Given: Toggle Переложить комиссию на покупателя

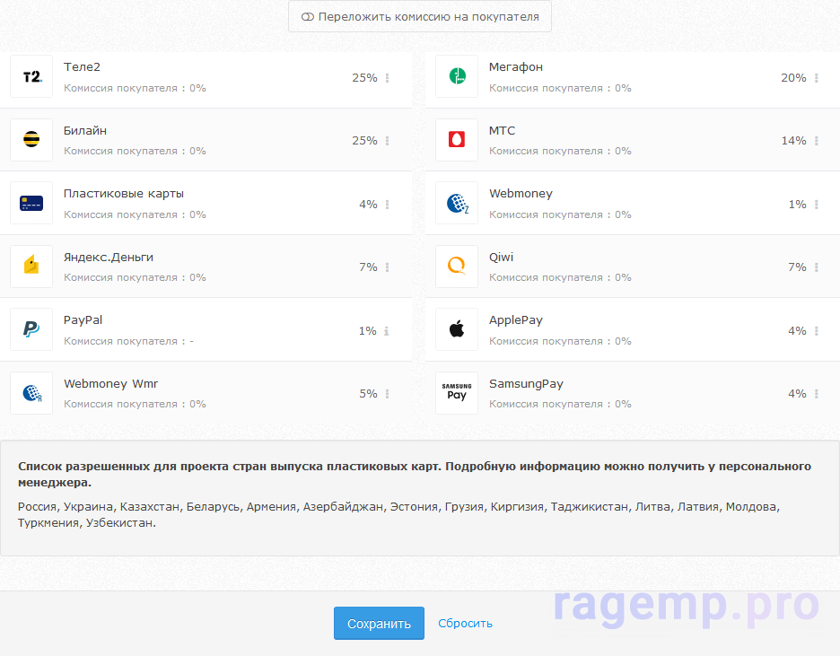Looking at the screenshot, I should (x=420, y=16).
